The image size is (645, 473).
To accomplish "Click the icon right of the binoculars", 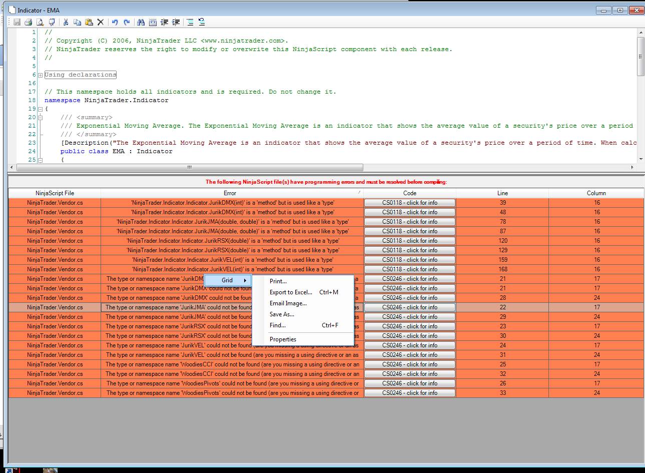I will coord(153,22).
